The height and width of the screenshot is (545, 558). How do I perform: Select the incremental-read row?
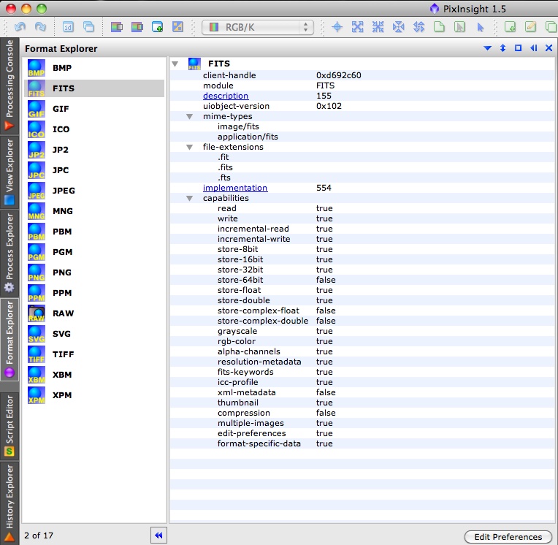pyautogui.click(x=362, y=229)
